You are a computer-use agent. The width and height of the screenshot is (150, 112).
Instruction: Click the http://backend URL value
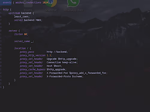click(57, 52)
